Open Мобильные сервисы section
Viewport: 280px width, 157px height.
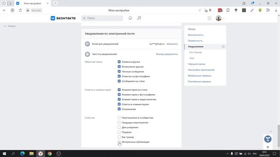[x=199, y=76]
